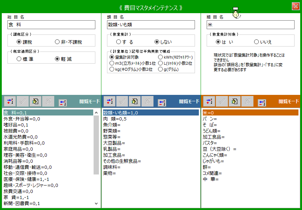Image resolution: width=302 pixels, height=210 pixels.
Task: Click the minus-row icon in the blue 類目 toolbar
Action: click(162, 102)
